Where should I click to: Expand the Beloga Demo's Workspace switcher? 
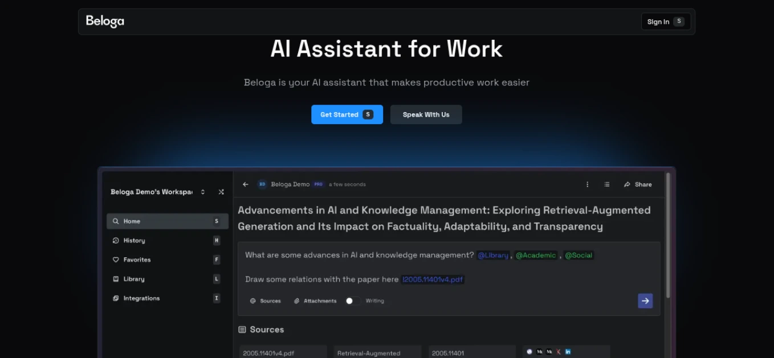click(203, 192)
